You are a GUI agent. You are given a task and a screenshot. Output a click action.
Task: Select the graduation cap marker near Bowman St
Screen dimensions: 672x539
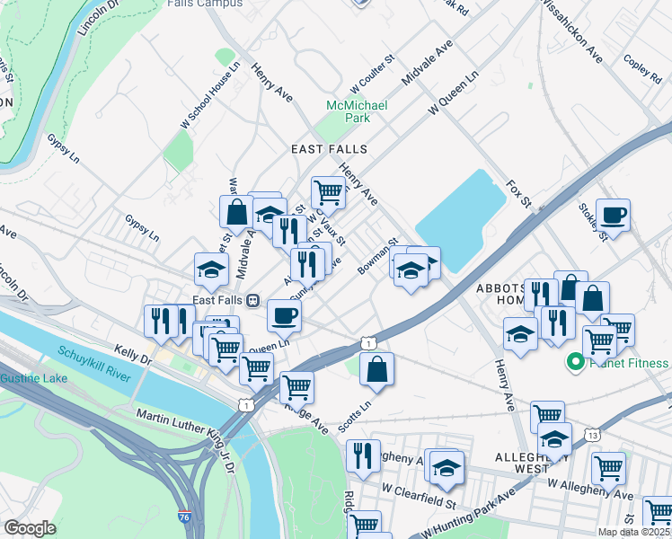point(411,273)
